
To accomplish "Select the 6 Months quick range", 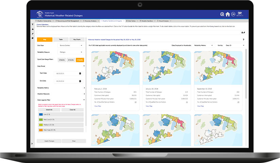I will 71,60.
